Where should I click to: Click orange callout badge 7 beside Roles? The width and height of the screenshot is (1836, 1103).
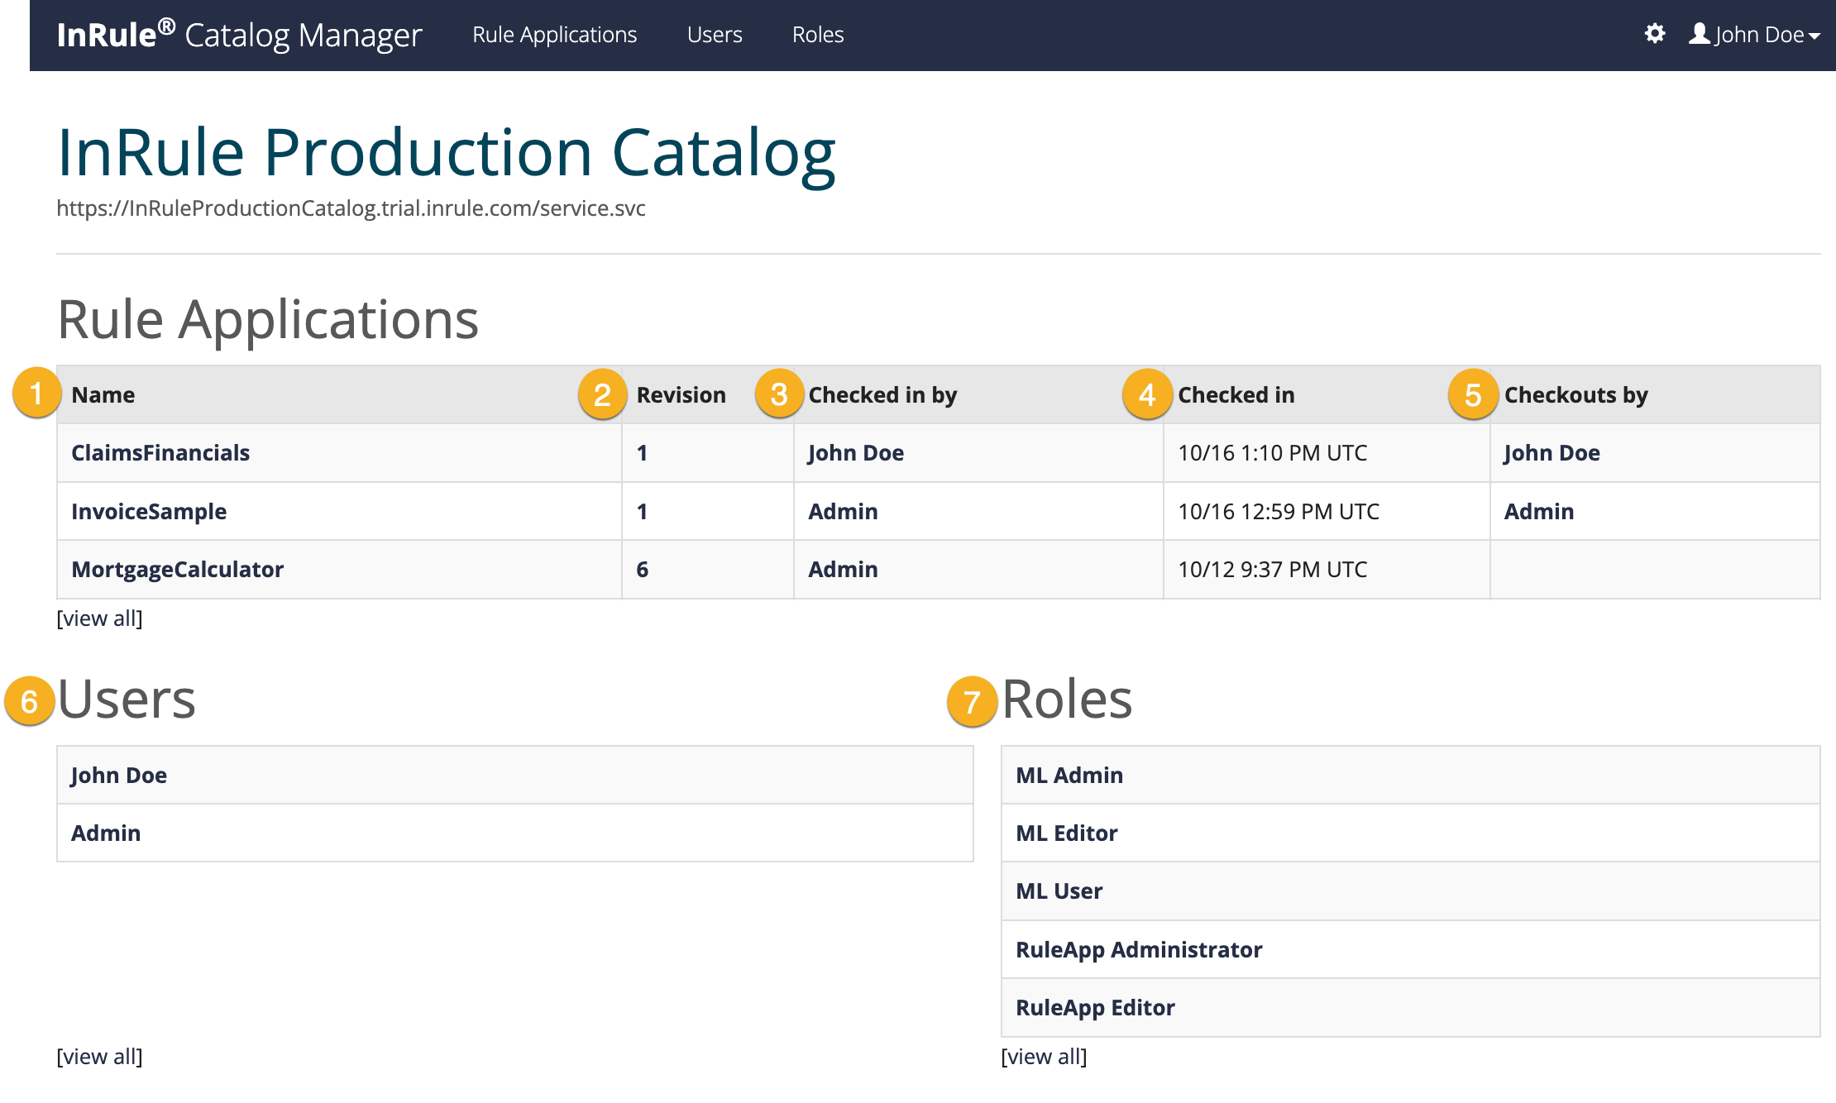point(972,702)
